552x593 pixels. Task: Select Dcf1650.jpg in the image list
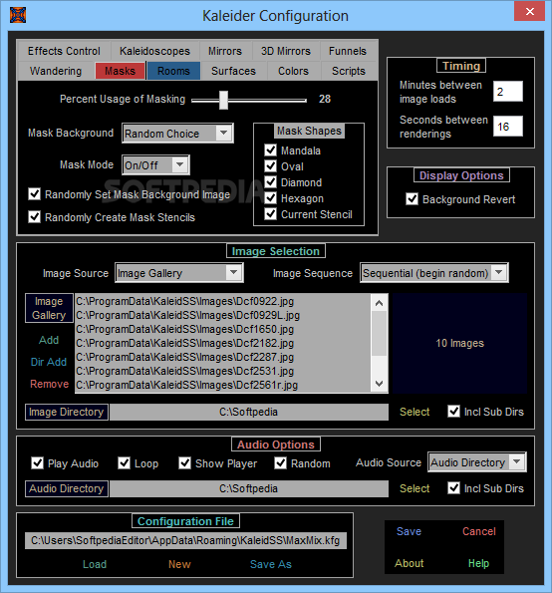point(223,329)
